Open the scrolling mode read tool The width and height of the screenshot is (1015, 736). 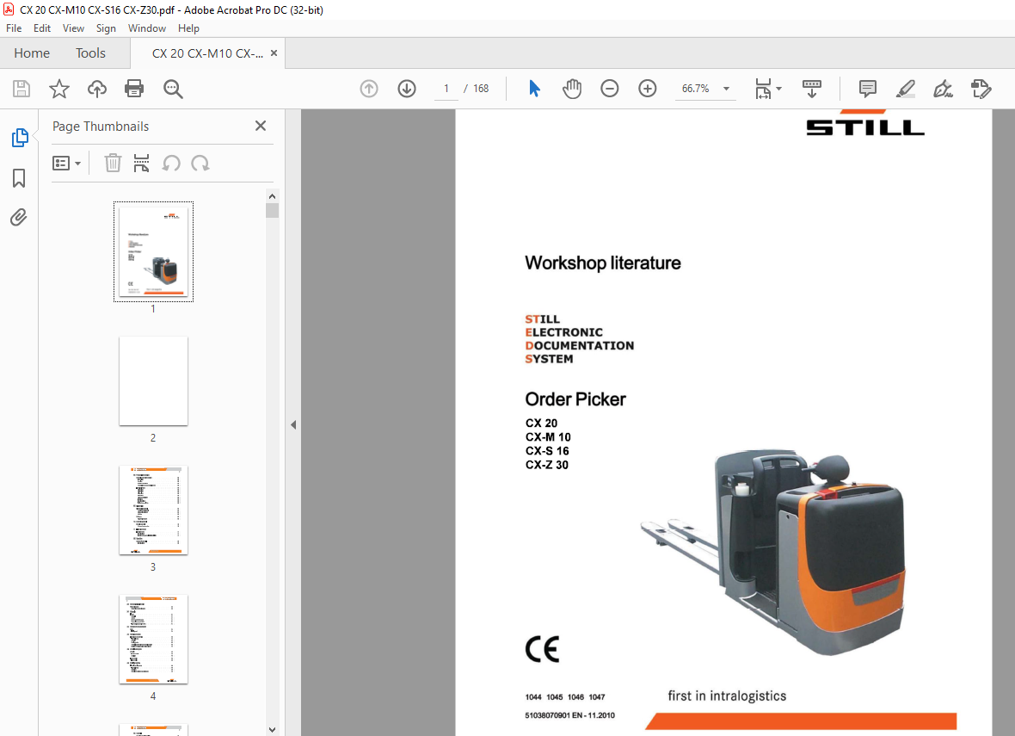point(811,89)
